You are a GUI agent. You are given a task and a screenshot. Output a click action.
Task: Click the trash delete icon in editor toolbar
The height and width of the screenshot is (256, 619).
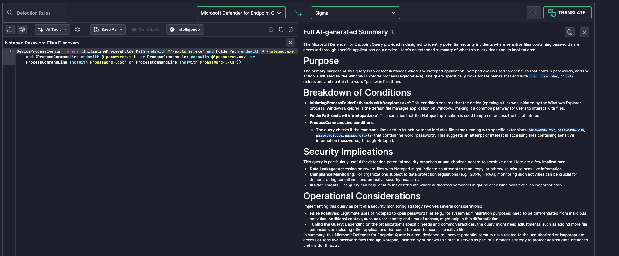(x=291, y=30)
